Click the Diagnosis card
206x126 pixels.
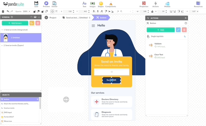[x=112, y=114]
